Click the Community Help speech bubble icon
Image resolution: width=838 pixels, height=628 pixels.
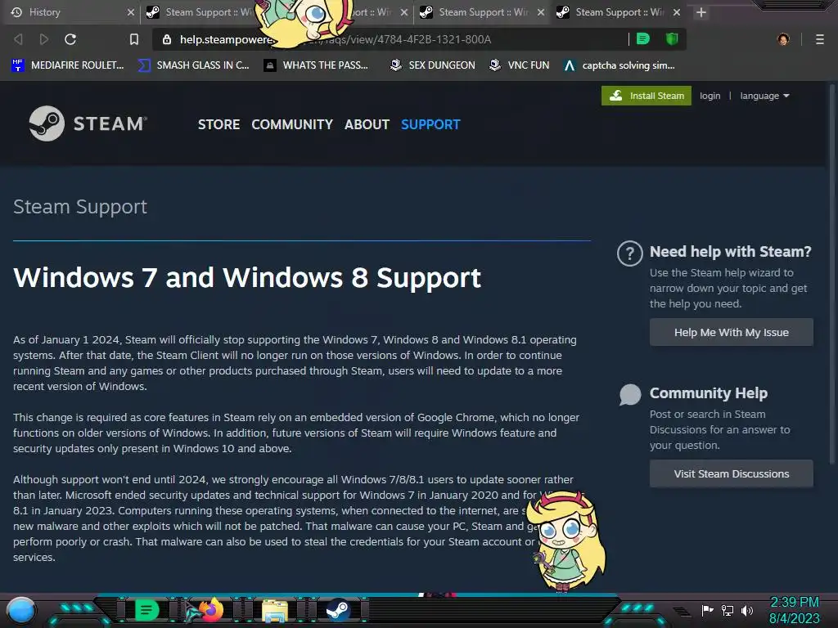[630, 395]
